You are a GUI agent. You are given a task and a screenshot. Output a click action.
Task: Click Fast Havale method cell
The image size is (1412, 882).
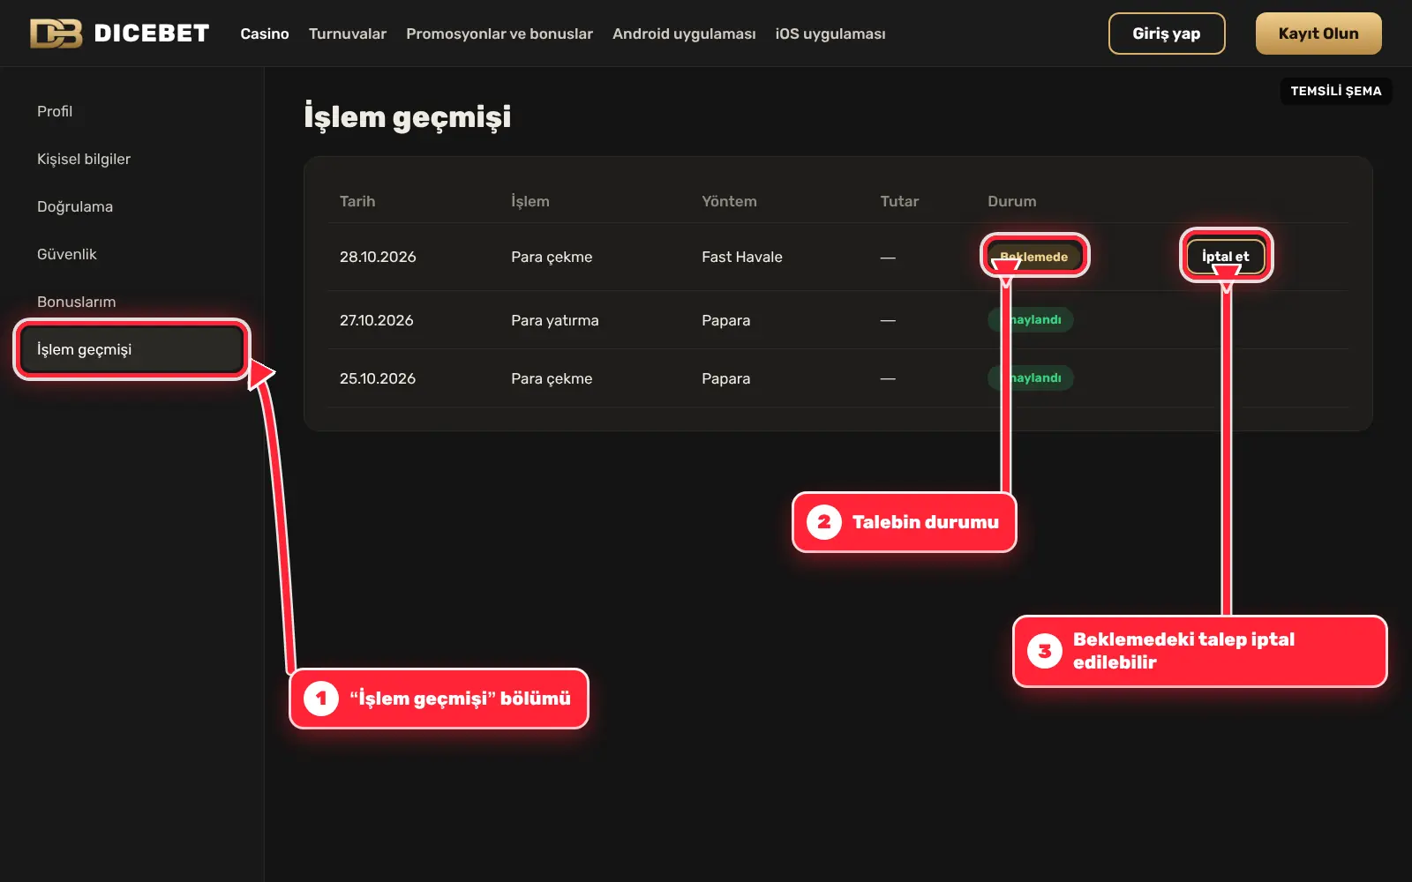(742, 257)
